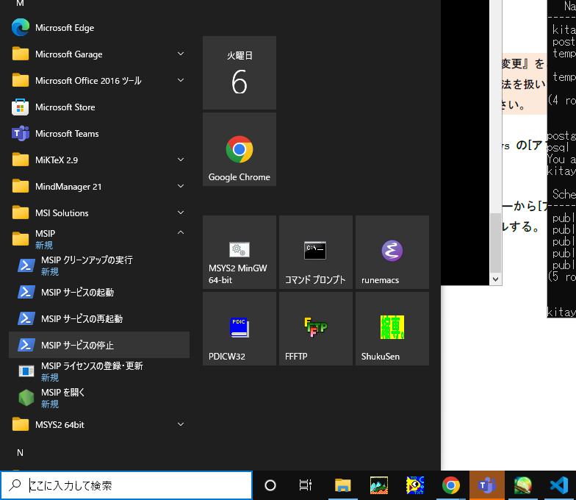576x500 pixels.
Task: Open the ShukuSen tile
Action: tap(392, 329)
